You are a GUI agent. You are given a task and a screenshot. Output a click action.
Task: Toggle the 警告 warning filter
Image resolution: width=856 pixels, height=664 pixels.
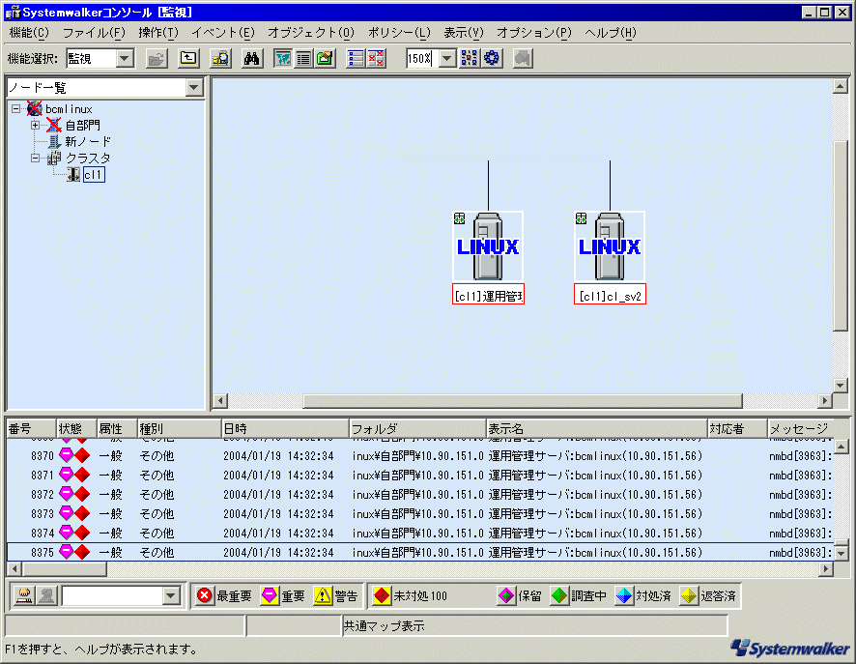(335, 596)
